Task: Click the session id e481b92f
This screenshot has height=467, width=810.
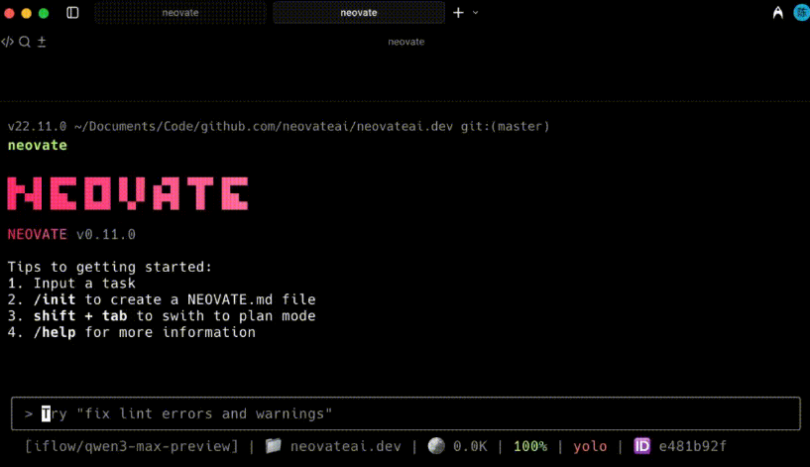Action: click(x=692, y=446)
